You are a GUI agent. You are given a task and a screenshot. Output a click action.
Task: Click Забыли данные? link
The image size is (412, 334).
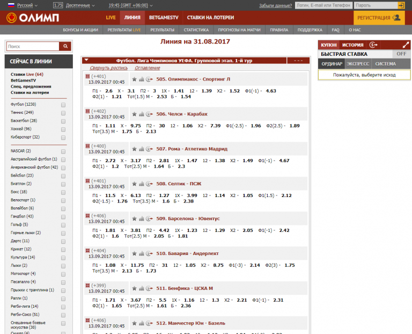point(275,5)
